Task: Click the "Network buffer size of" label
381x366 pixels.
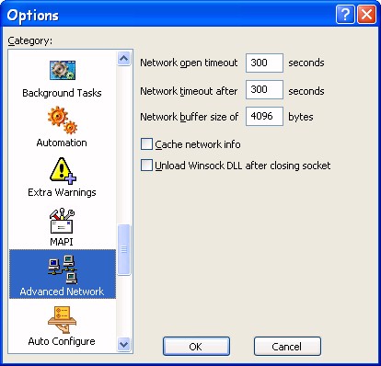Action: click(x=190, y=117)
